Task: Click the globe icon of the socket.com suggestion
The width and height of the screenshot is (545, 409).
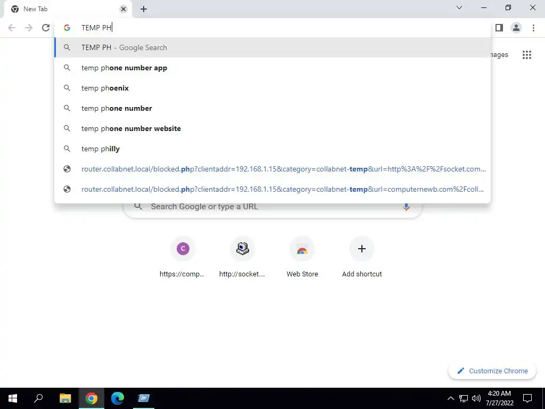Action: [x=67, y=169]
